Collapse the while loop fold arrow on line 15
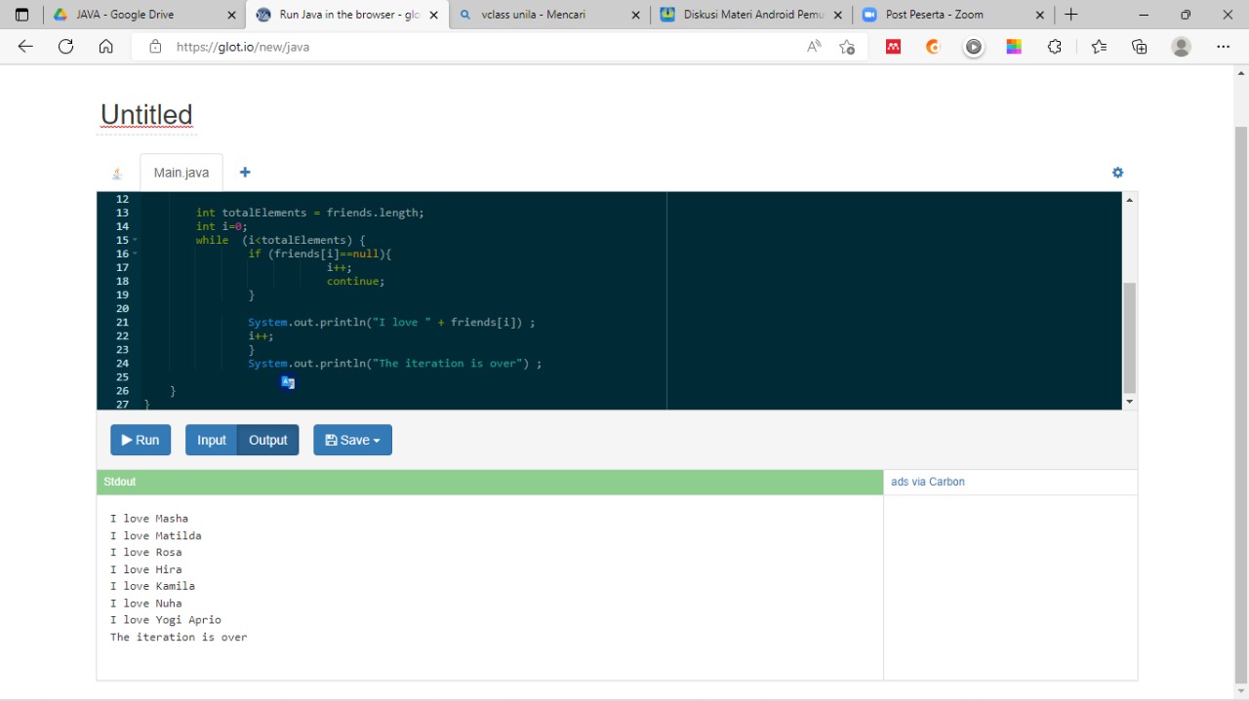Viewport: 1249px width, 701px height. [136, 240]
